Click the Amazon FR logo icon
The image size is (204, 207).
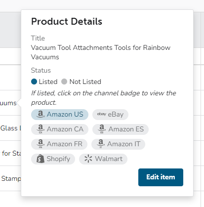(41, 144)
